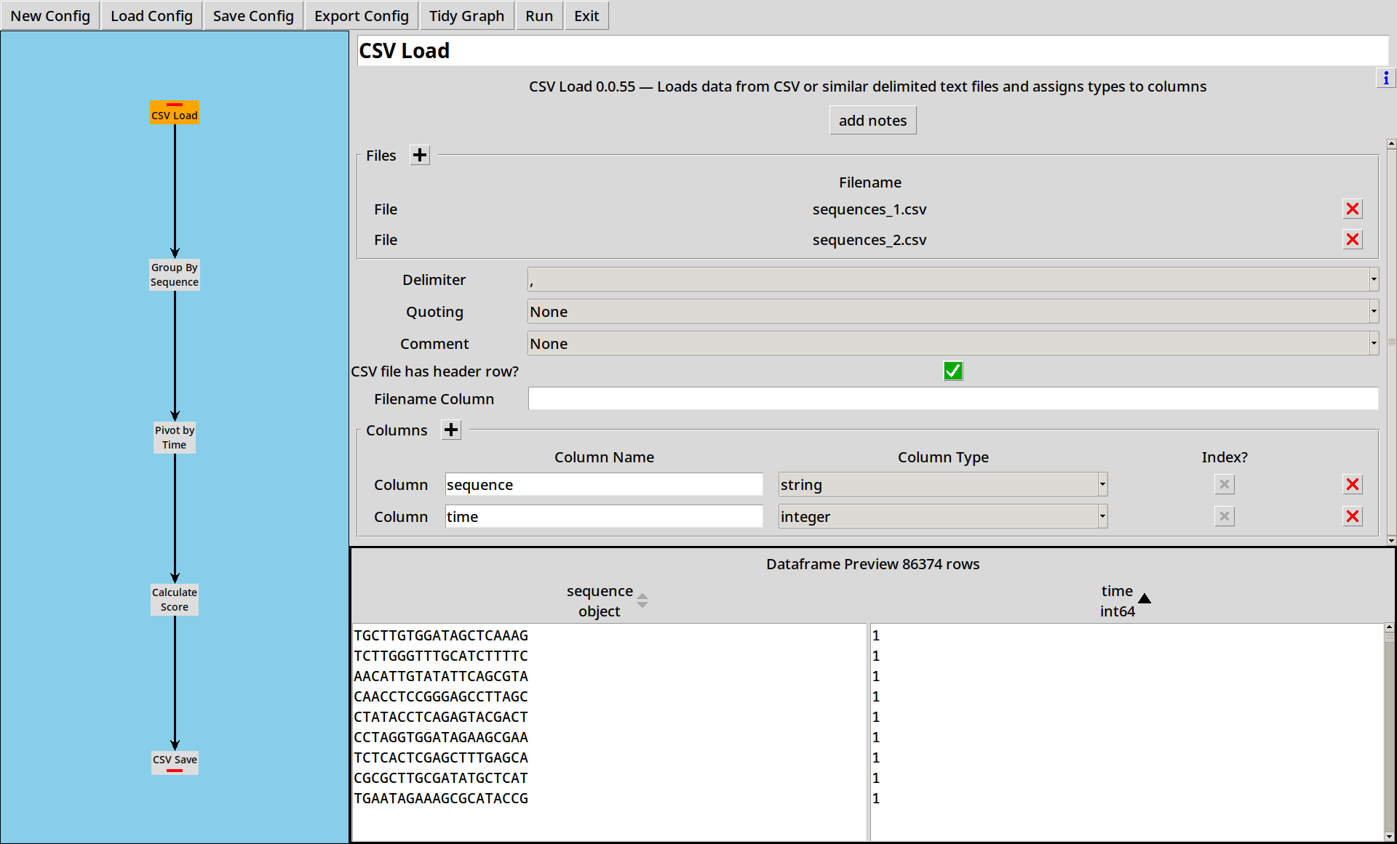Open column type dropdown showing integer

pyautogui.click(x=943, y=517)
